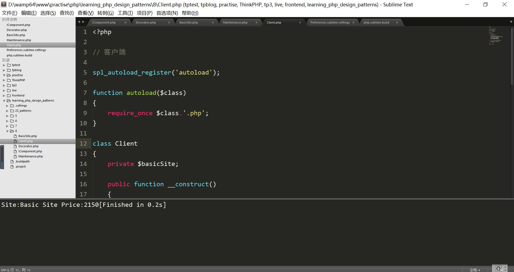Viewport: 514px width, 272px height.
Task: Click the Sublime Text app icon in title bar
Action: [4, 4]
